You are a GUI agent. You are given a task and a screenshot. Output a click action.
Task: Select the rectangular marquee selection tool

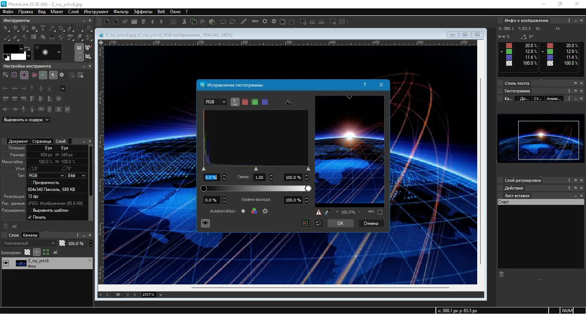[x=79, y=28]
